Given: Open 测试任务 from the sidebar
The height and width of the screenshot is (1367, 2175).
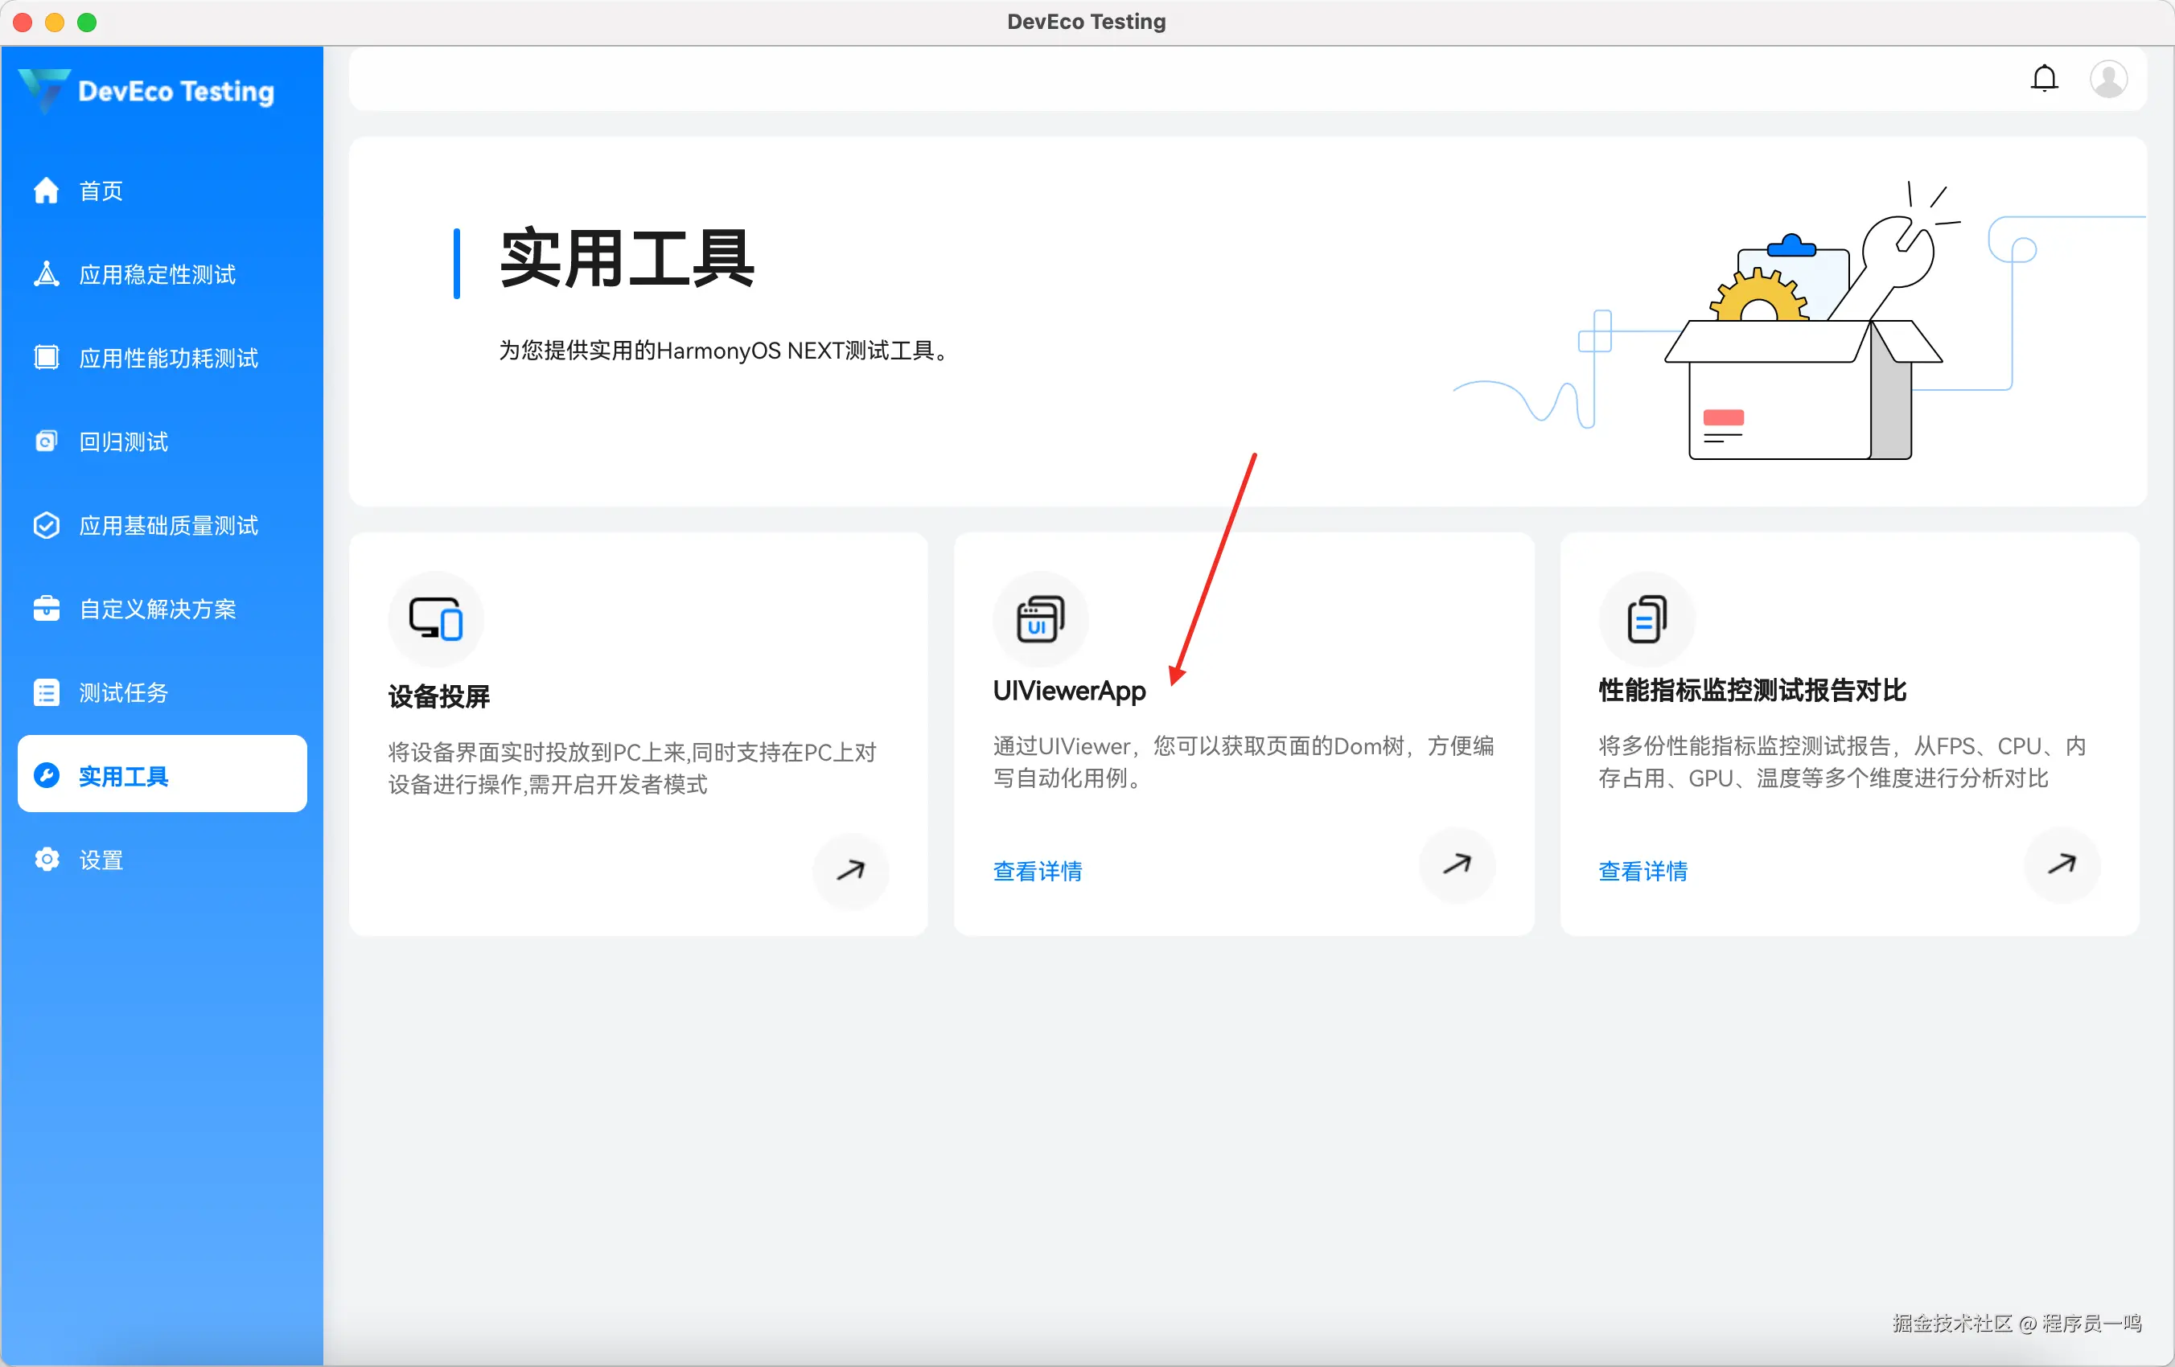Looking at the screenshot, I should click(x=123, y=692).
